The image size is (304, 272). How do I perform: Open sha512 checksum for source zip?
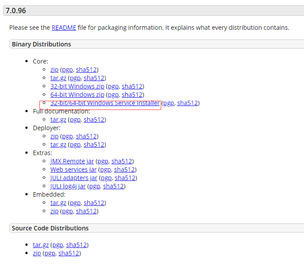pyautogui.click(x=68, y=253)
